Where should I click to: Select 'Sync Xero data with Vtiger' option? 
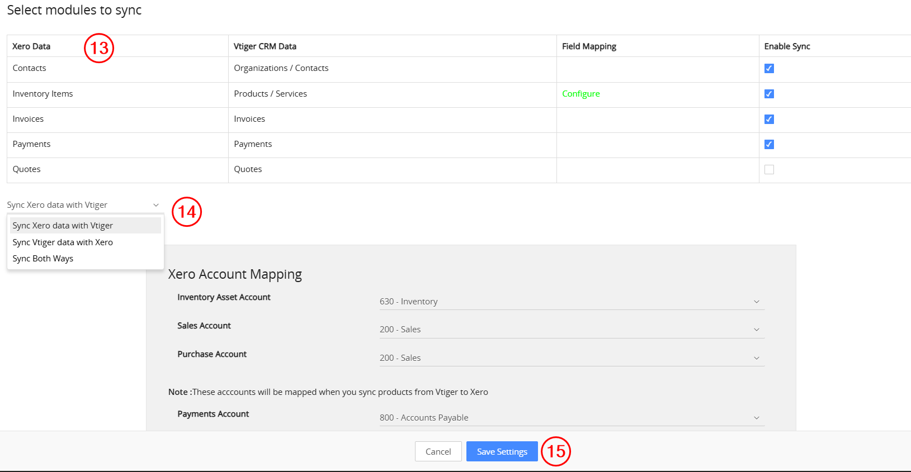[63, 226]
